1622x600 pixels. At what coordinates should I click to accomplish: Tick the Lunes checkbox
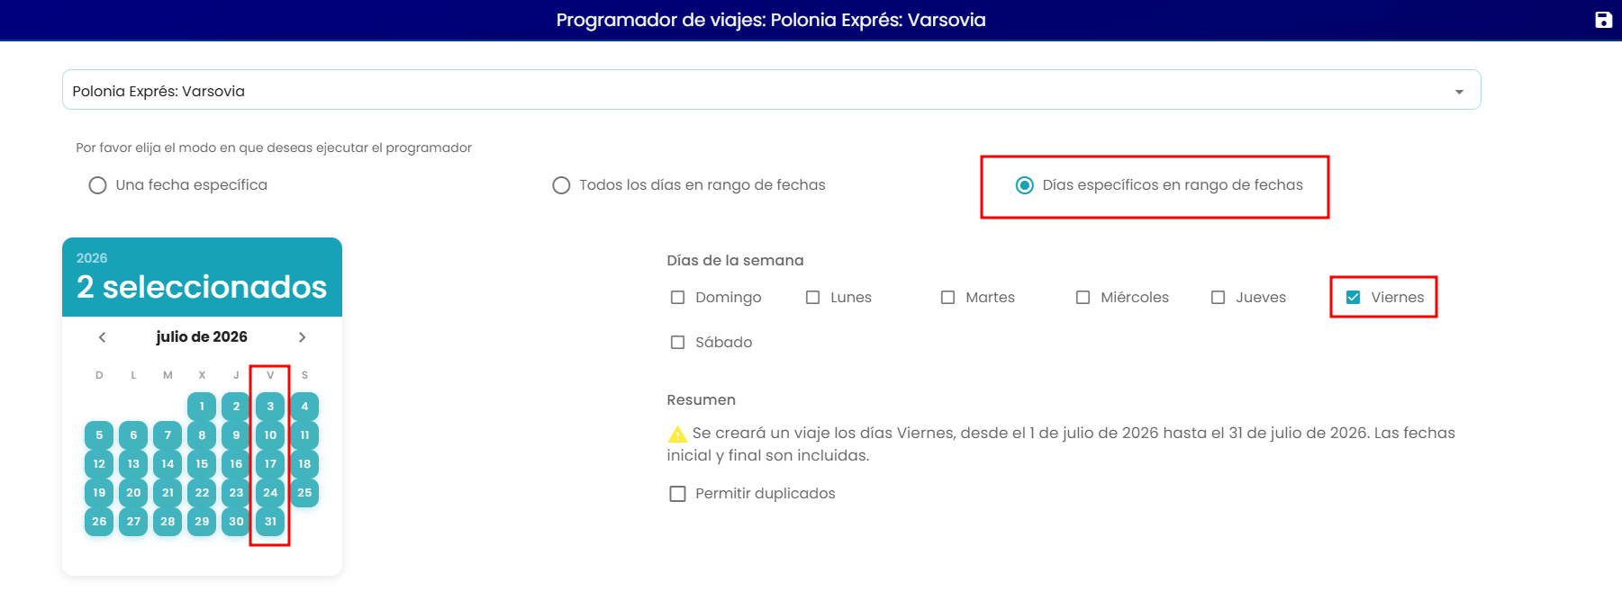click(812, 298)
